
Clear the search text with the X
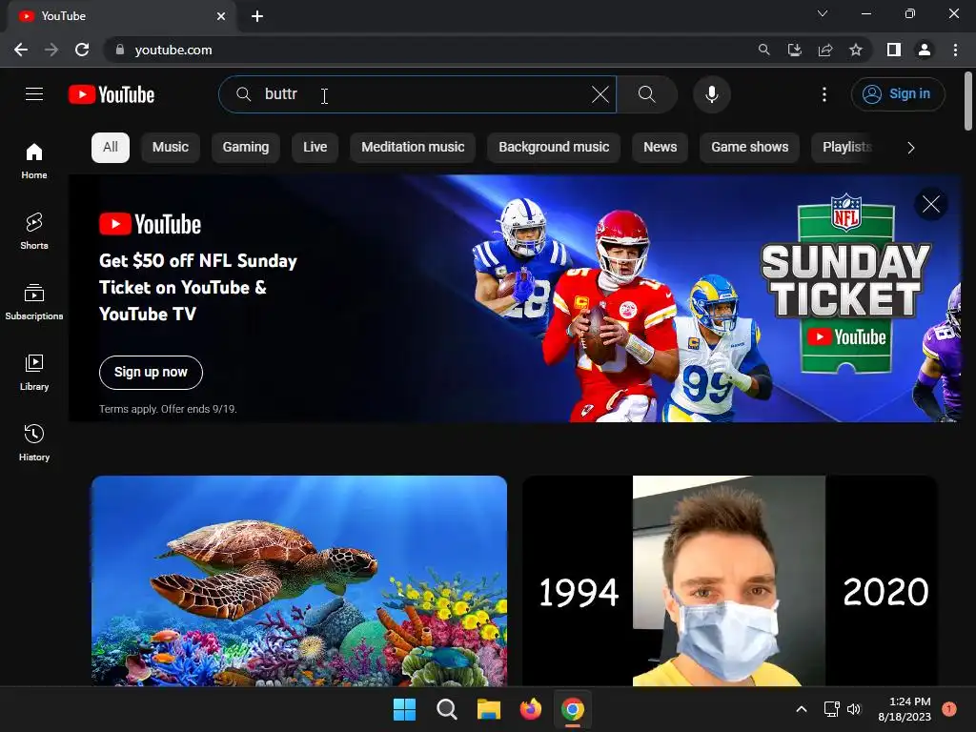coord(600,94)
